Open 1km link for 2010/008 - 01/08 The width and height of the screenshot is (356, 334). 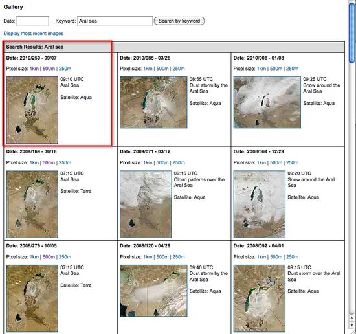click(x=261, y=69)
